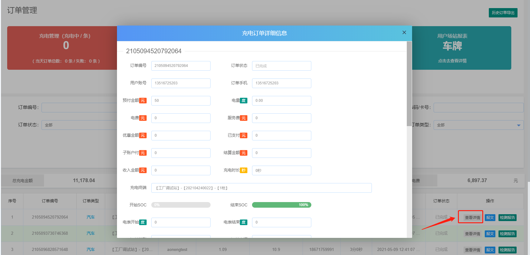Click the 预付金额 input field
The width and height of the screenshot is (530, 255).
pos(181,101)
